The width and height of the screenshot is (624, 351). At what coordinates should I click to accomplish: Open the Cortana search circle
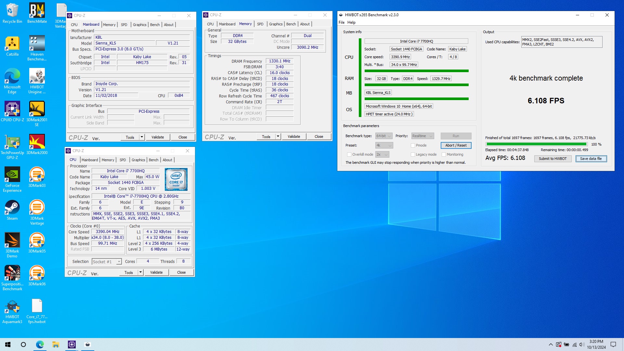23,344
